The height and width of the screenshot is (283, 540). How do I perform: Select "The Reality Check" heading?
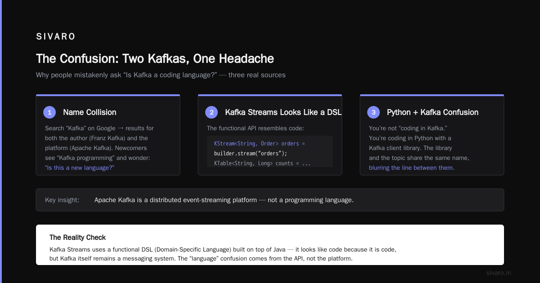[x=77, y=238]
